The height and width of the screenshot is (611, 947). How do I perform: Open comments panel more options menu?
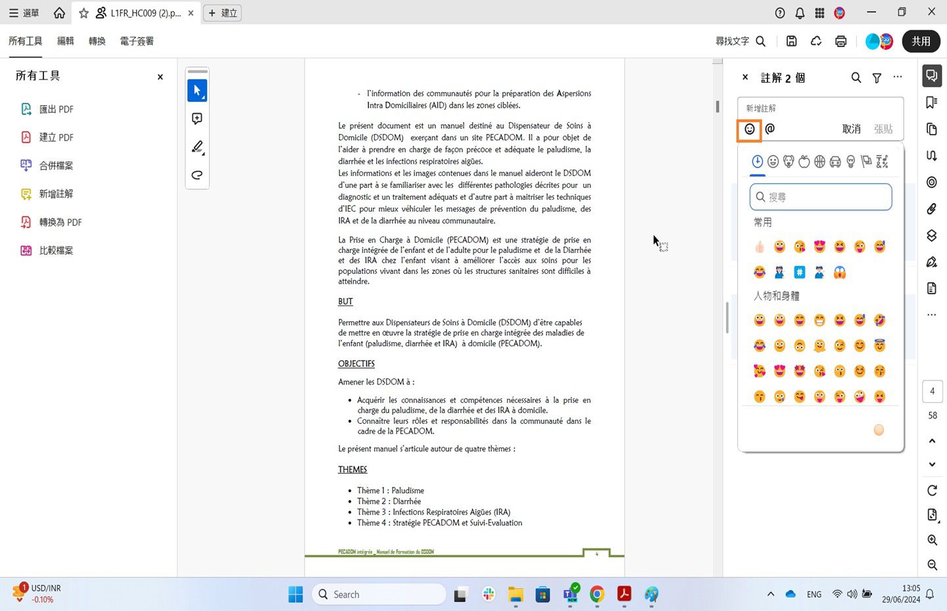898,77
